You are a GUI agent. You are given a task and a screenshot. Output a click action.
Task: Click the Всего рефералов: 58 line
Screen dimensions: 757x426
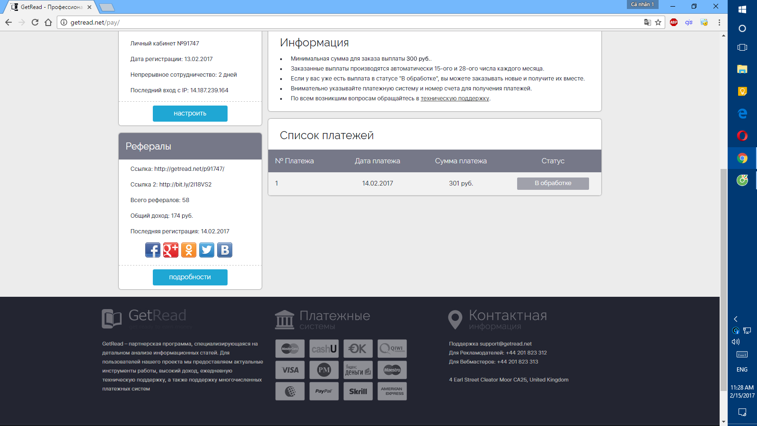[x=160, y=200]
